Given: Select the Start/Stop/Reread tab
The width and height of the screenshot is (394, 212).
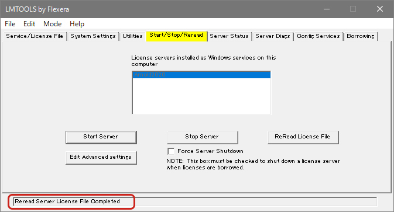Looking at the screenshot, I should [176, 36].
